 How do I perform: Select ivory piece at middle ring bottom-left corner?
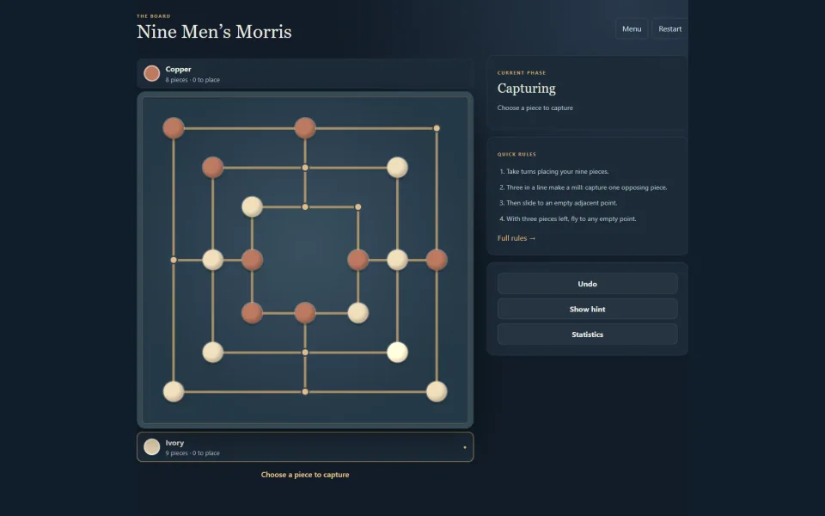pyautogui.click(x=213, y=353)
